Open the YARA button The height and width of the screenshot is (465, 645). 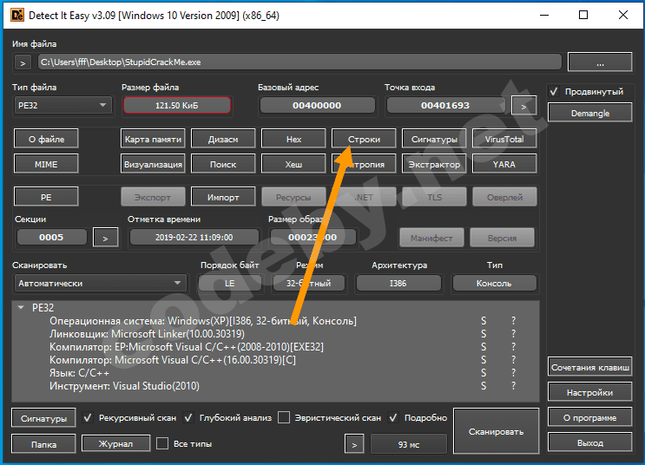504,164
